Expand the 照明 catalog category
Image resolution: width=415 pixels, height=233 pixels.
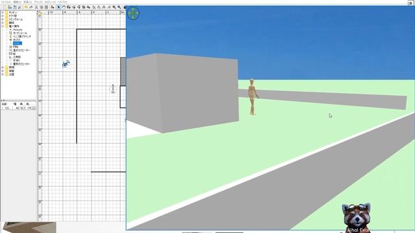click(3, 67)
